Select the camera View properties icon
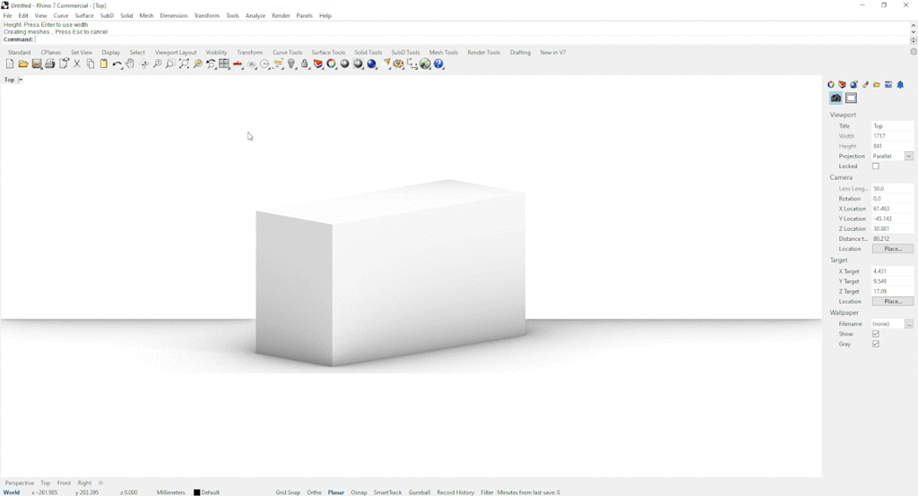The image size is (918, 496). point(836,98)
